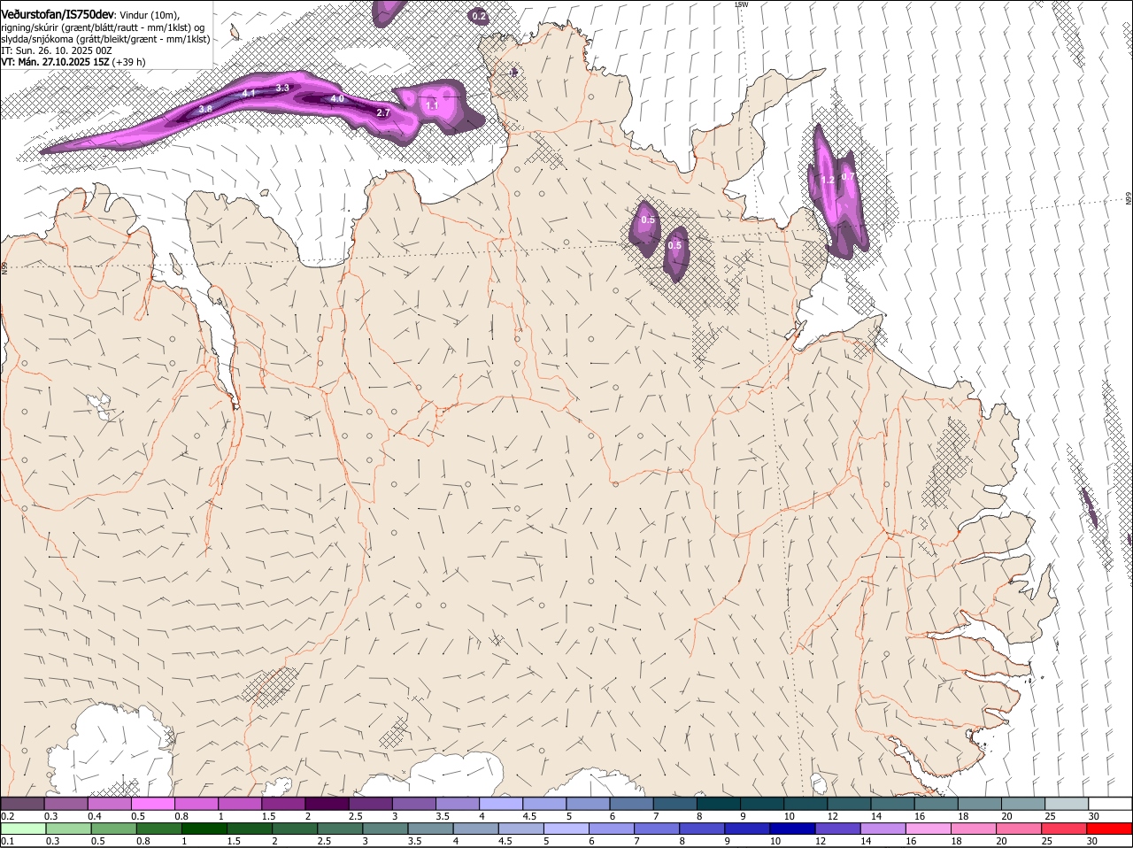Pick bottom legend swatch between 0.3 and 0.5

[70, 829]
